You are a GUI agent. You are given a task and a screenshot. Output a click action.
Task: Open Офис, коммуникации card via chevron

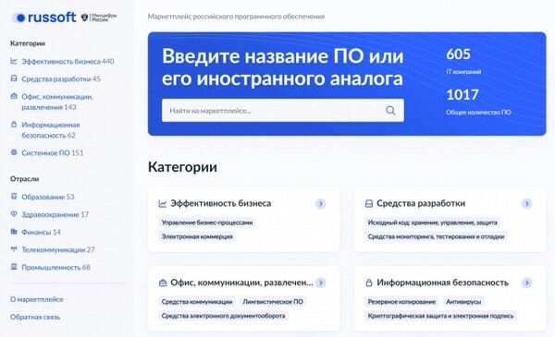[321, 283]
